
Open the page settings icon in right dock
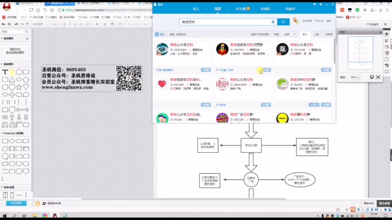[387, 59]
